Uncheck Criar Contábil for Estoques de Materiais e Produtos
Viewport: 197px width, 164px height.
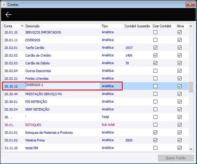pyautogui.click(x=155, y=132)
